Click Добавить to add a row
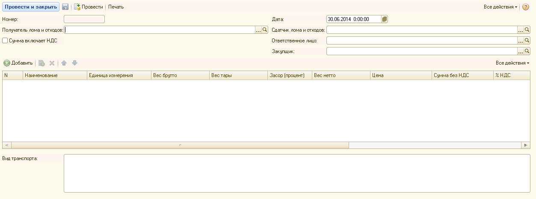The height and width of the screenshot is (199, 536). click(18, 63)
